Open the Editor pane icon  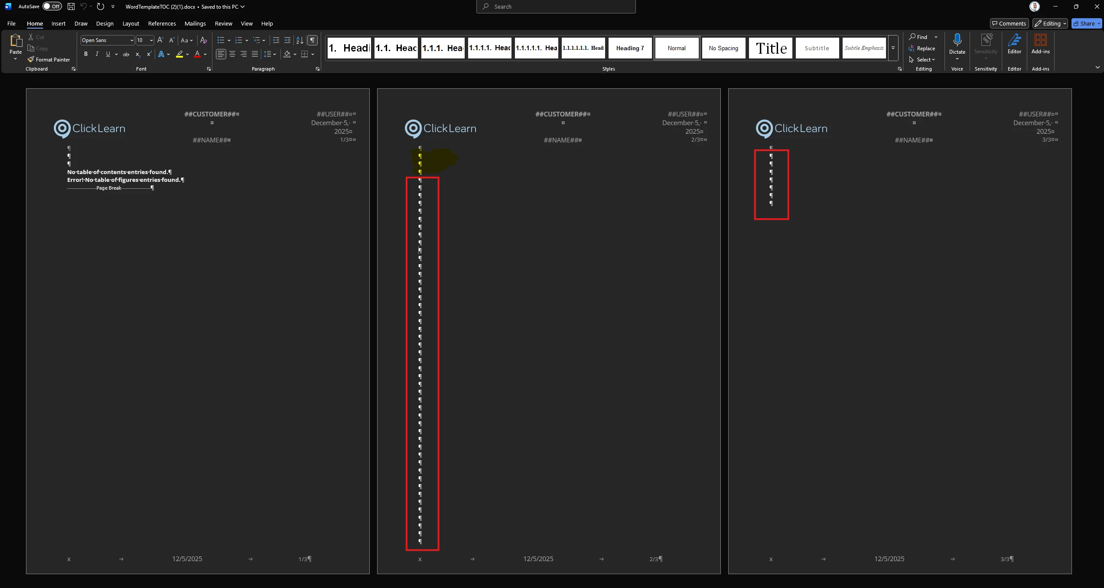click(1014, 40)
